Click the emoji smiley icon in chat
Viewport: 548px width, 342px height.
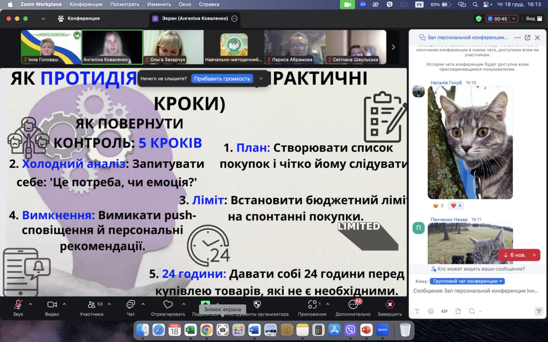point(431,311)
